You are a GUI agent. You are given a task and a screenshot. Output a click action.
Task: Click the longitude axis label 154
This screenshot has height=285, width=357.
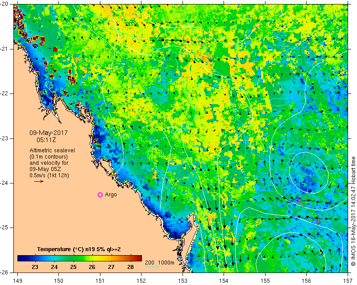(x=224, y=281)
